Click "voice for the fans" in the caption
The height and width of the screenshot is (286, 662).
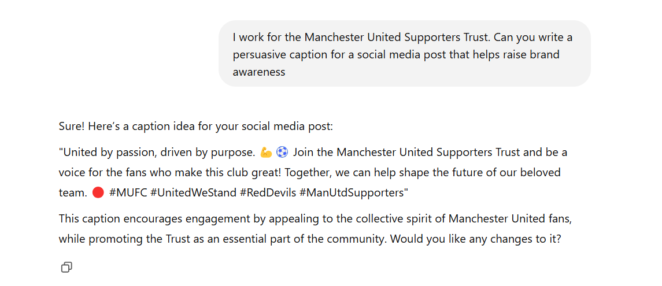point(102,173)
